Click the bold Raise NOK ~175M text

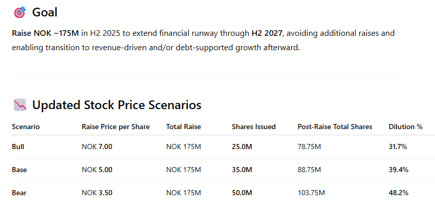click(46, 34)
